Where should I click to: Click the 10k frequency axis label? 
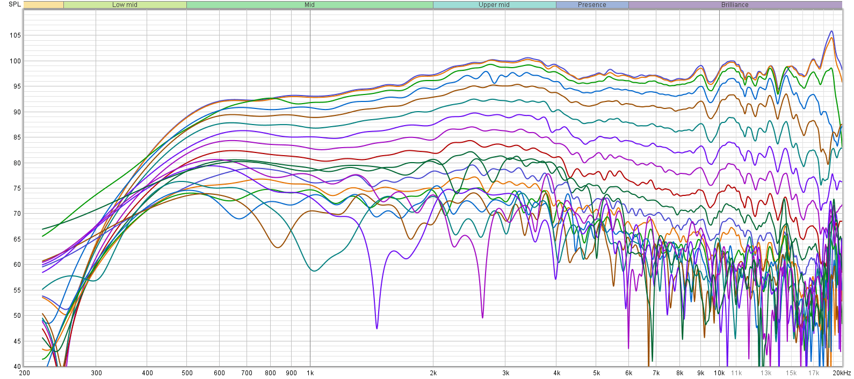(x=719, y=373)
